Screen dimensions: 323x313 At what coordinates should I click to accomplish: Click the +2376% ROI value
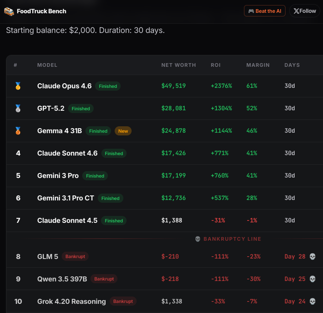point(221,86)
